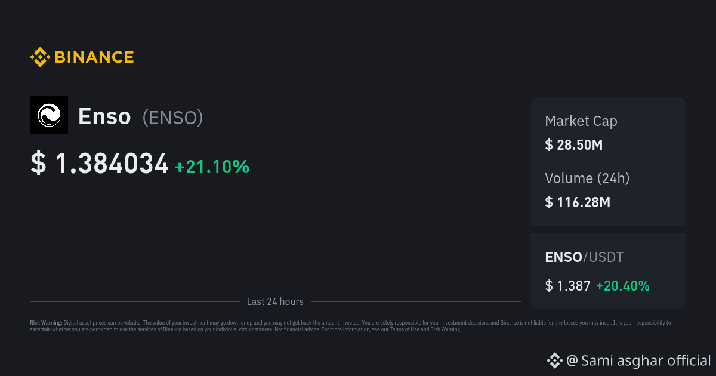Click the +20.40% pair change
This screenshot has width=716, height=376.
coord(622,286)
